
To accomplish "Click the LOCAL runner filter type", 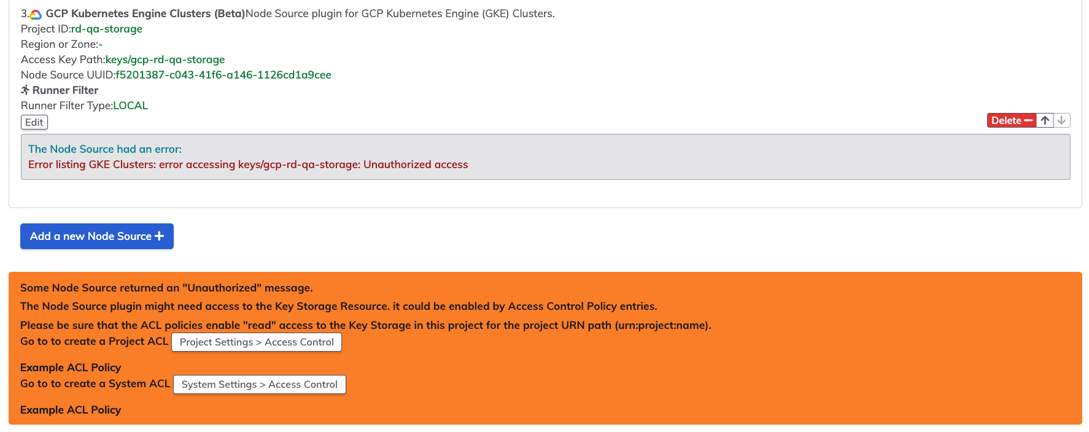I will pyautogui.click(x=131, y=106).
